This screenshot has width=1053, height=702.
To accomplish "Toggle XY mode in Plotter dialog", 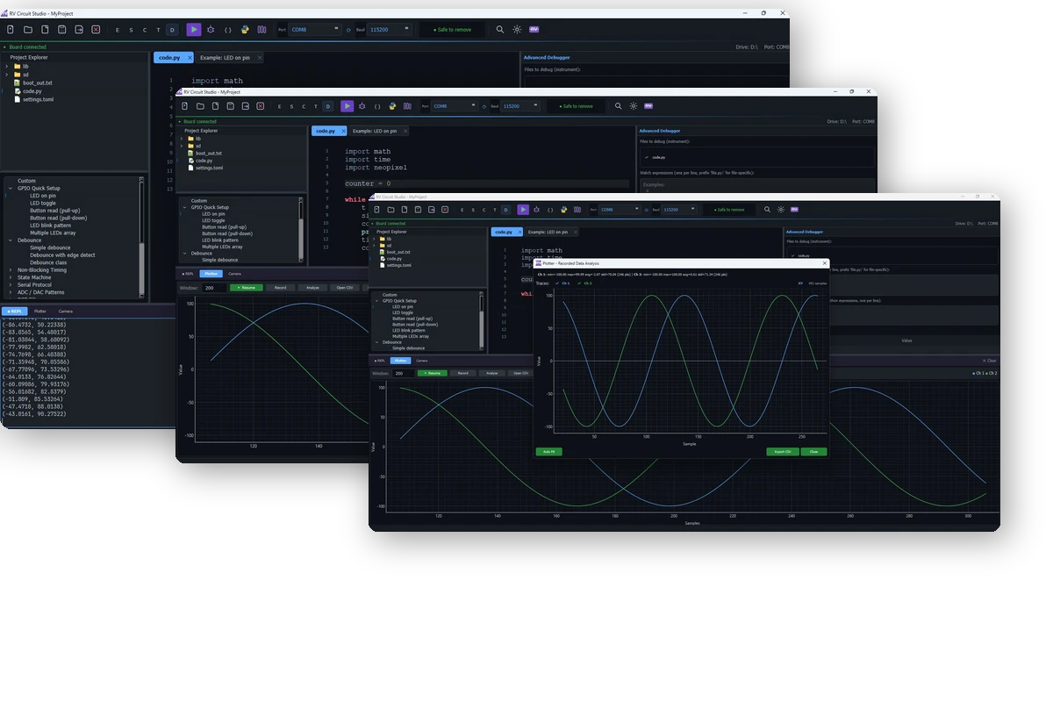I will point(800,283).
